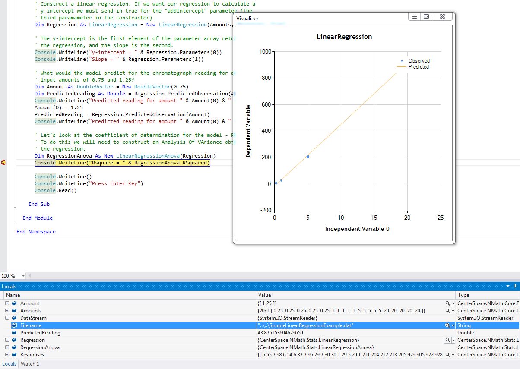Open the visualizer magnifier for Responses
The height and width of the screenshot is (369, 520).
pos(448,354)
